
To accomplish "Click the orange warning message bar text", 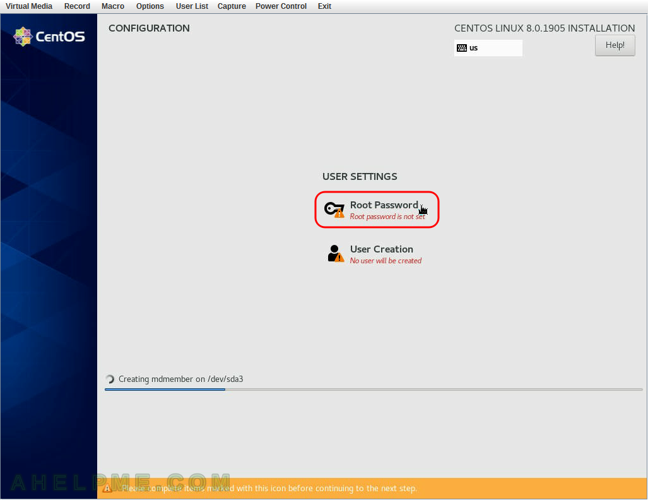I will click(x=269, y=489).
